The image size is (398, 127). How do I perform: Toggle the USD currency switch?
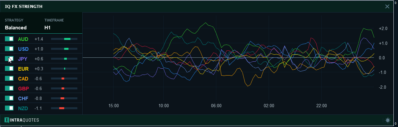click(x=9, y=49)
